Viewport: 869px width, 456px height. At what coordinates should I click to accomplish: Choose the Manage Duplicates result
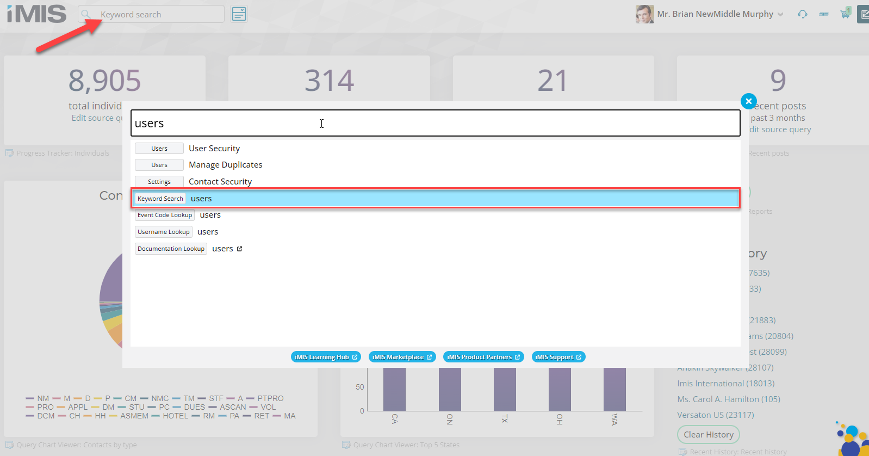click(x=225, y=165)
